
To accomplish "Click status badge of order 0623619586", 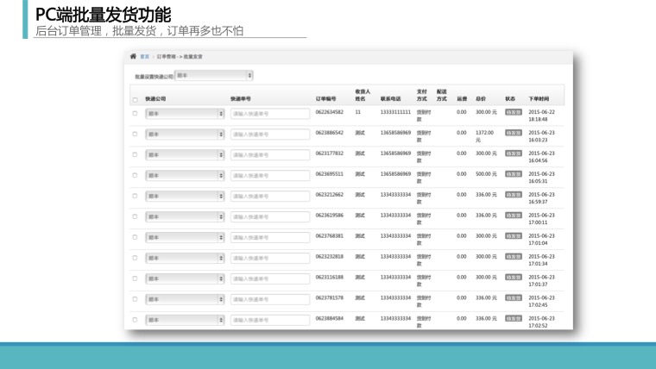I will [x=514, y=216].
